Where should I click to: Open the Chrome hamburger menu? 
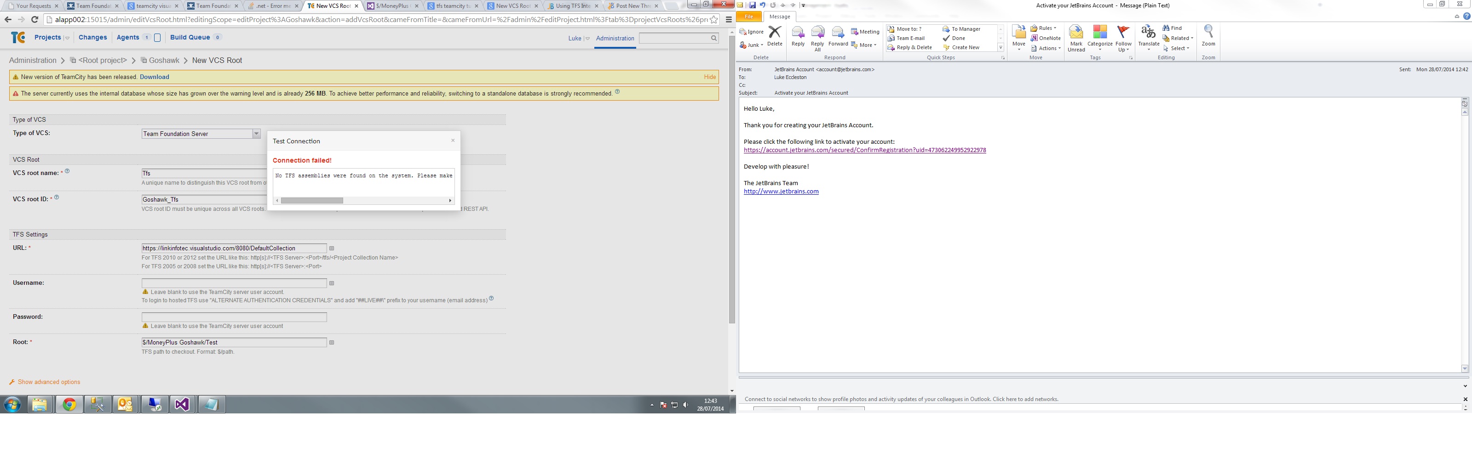(x=729, y=19)
